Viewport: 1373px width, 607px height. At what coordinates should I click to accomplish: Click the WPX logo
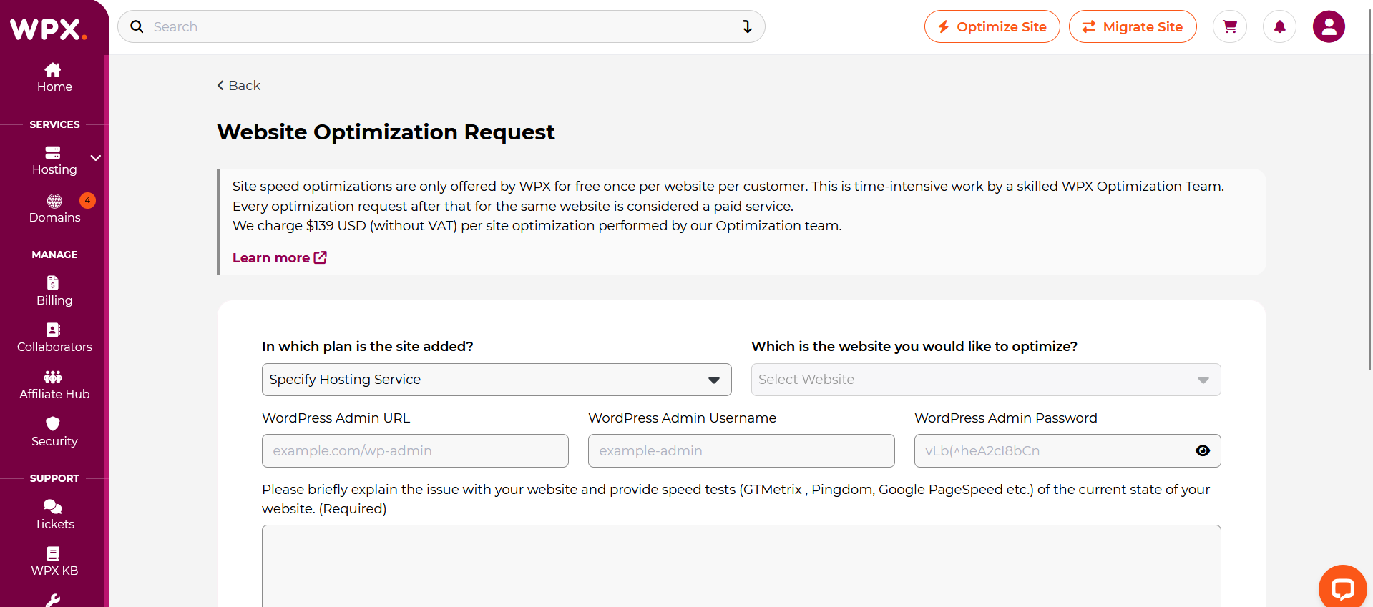(x=48, y=29)
